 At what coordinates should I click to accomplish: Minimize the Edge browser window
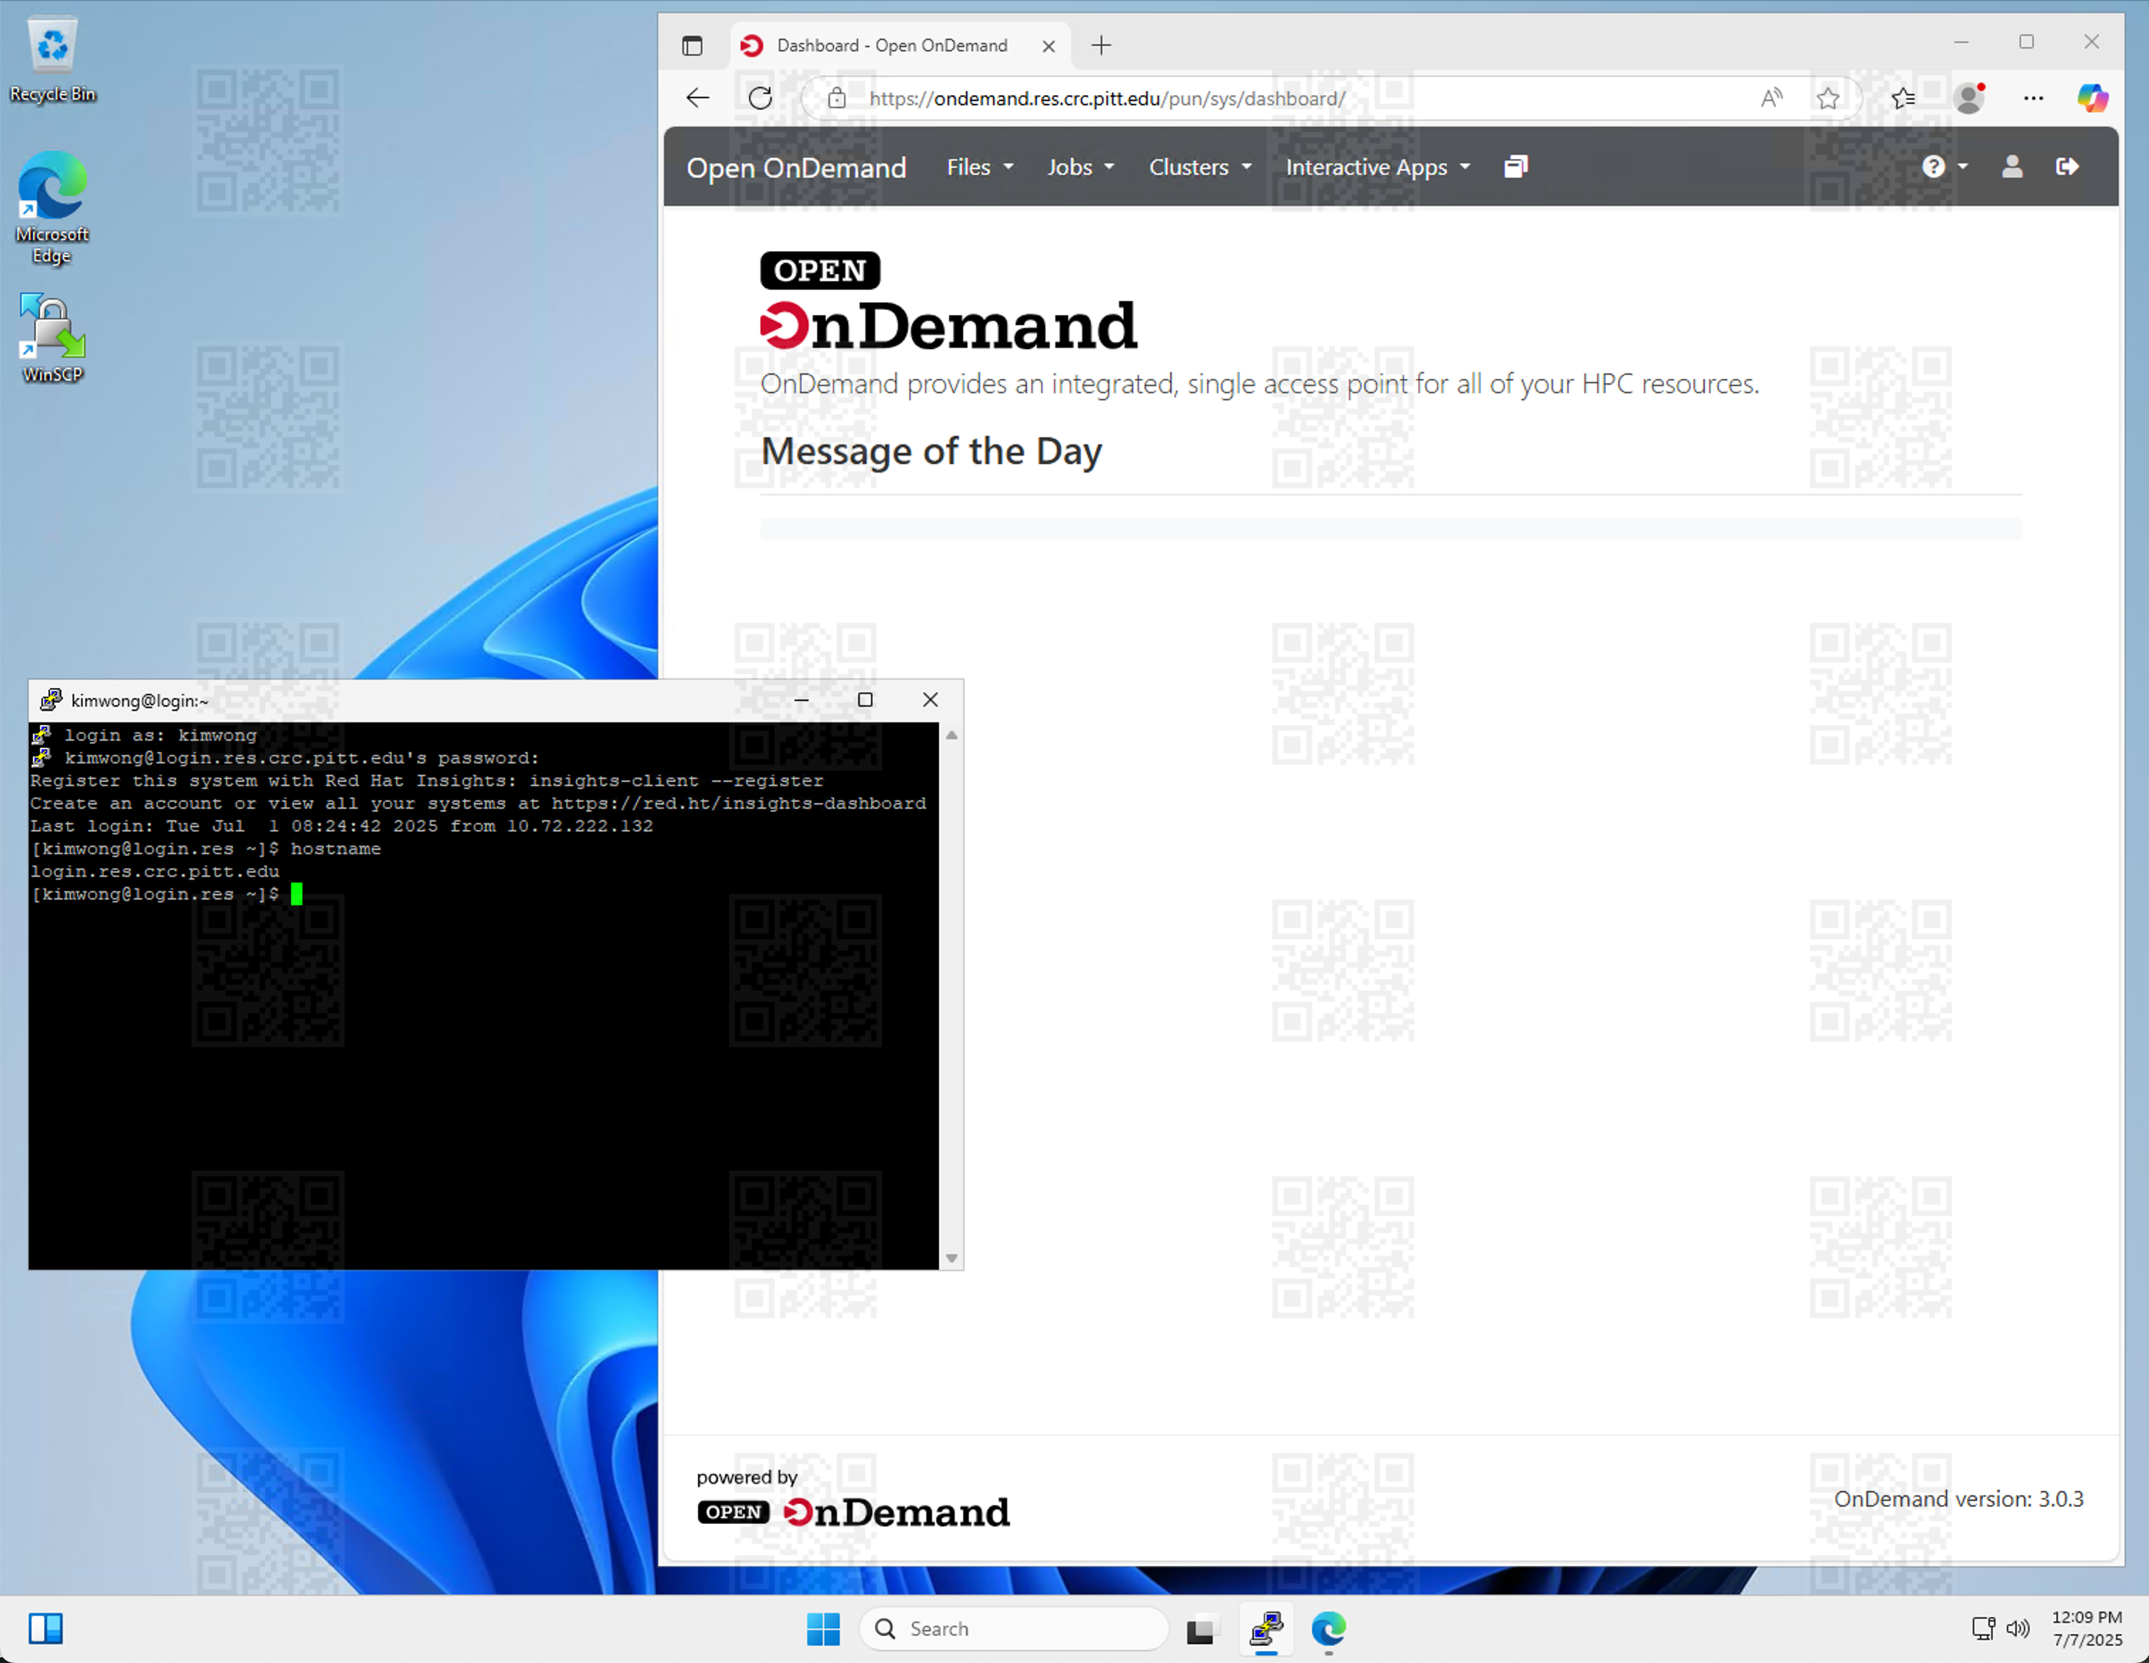coord(1961,41)
